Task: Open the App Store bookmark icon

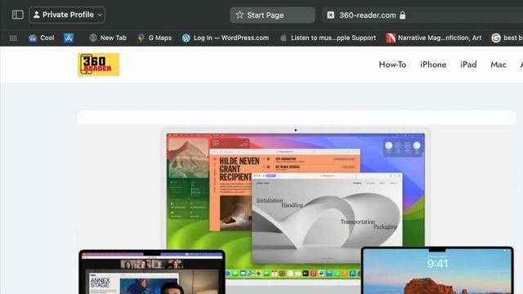Action: [x=69, y=38]
